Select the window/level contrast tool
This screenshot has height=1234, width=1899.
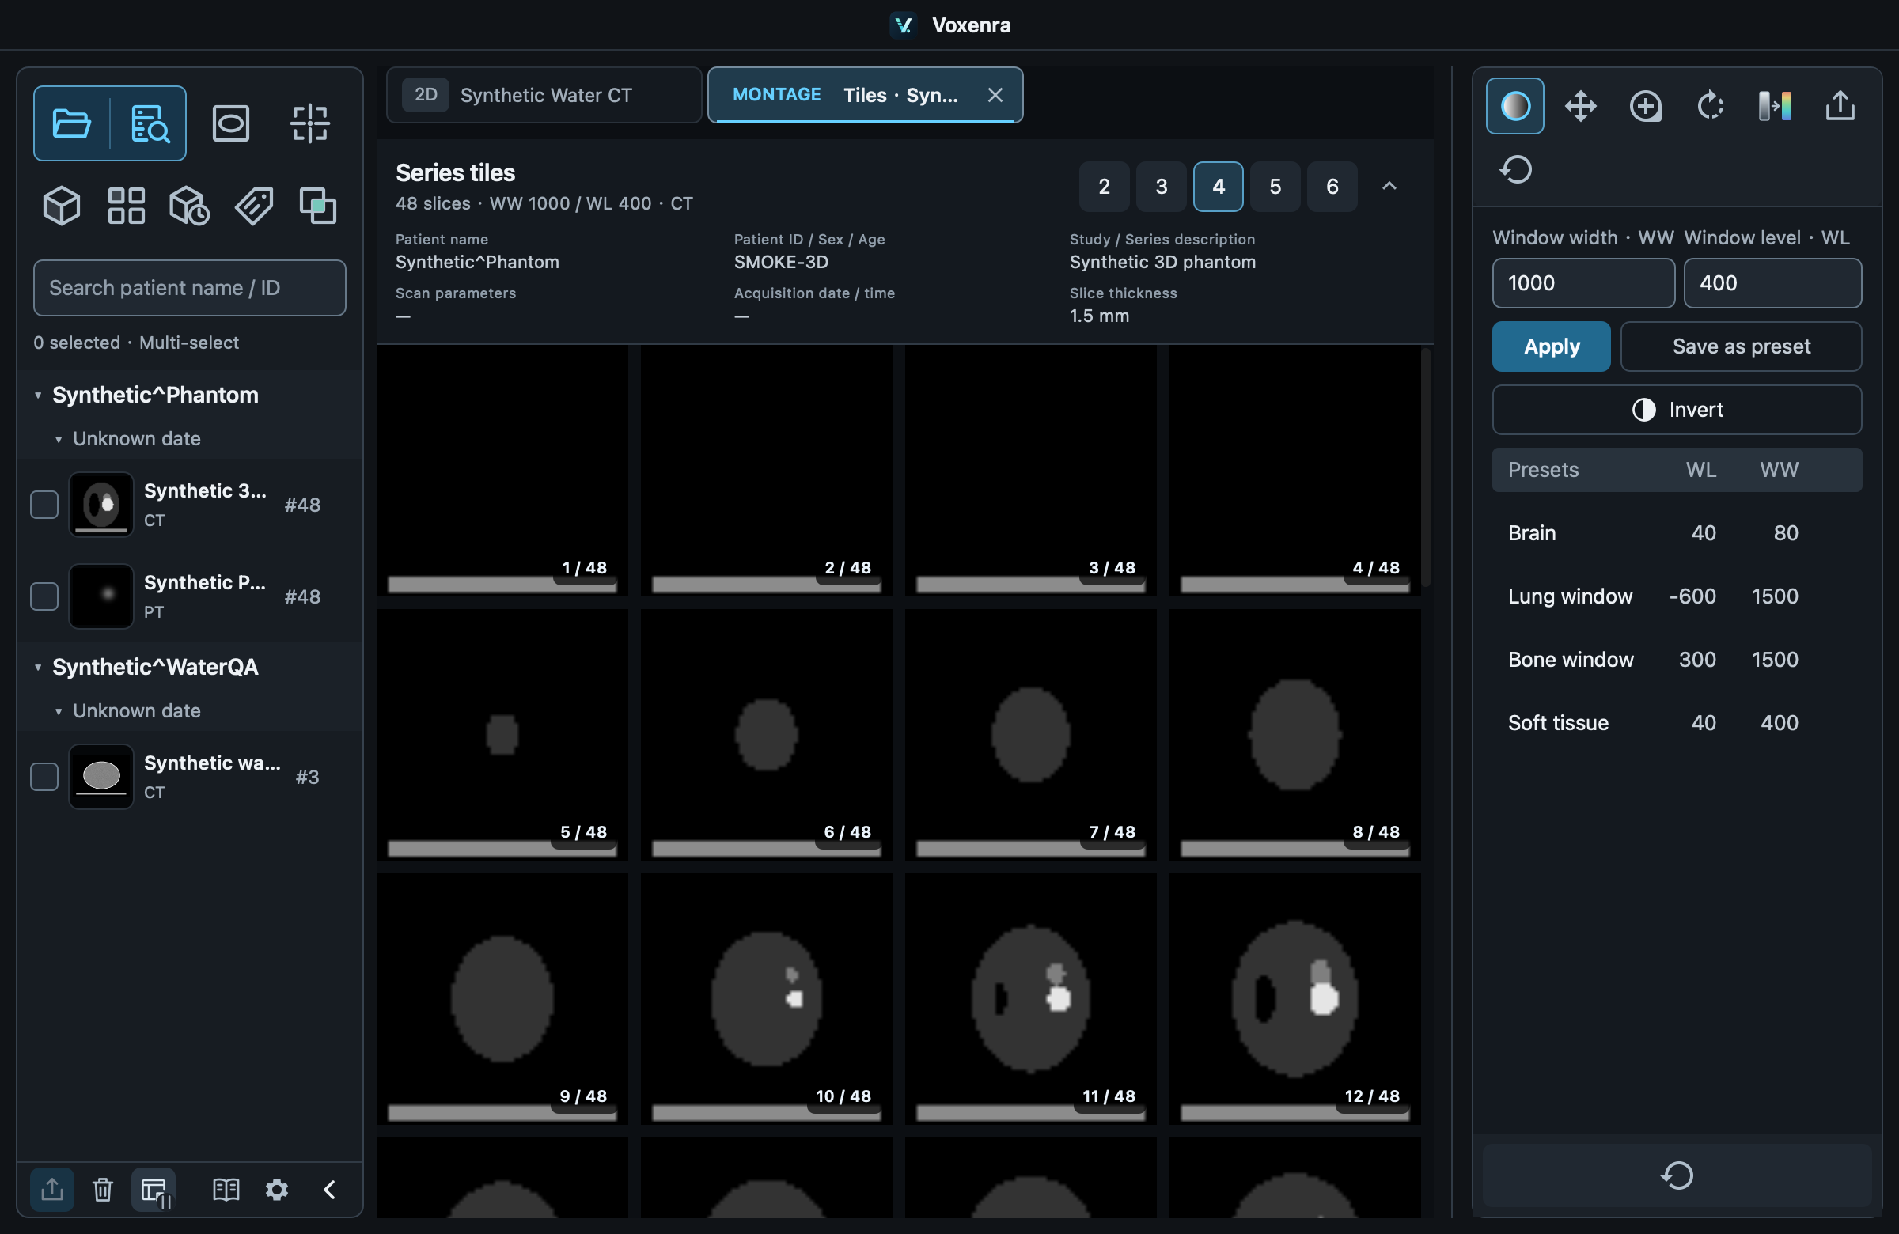click(x=1514, y=106)
